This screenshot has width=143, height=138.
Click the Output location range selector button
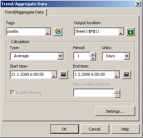tap(121, 32)
